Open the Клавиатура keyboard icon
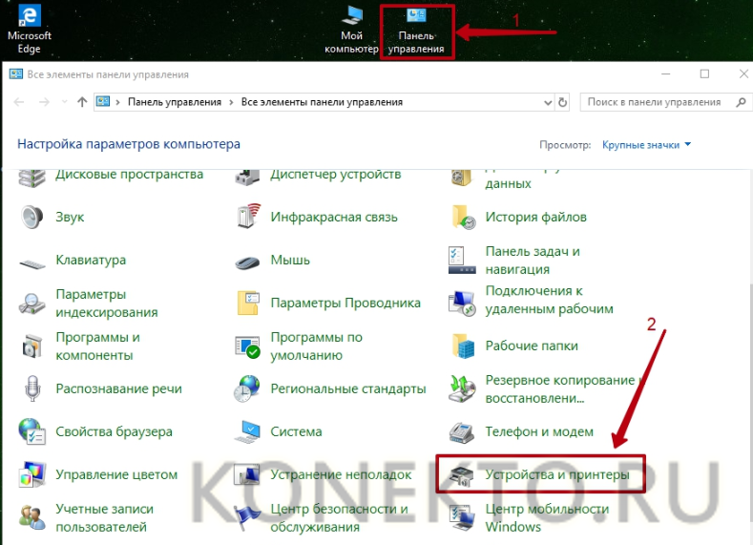753x545 pixels. click(31, 261)
